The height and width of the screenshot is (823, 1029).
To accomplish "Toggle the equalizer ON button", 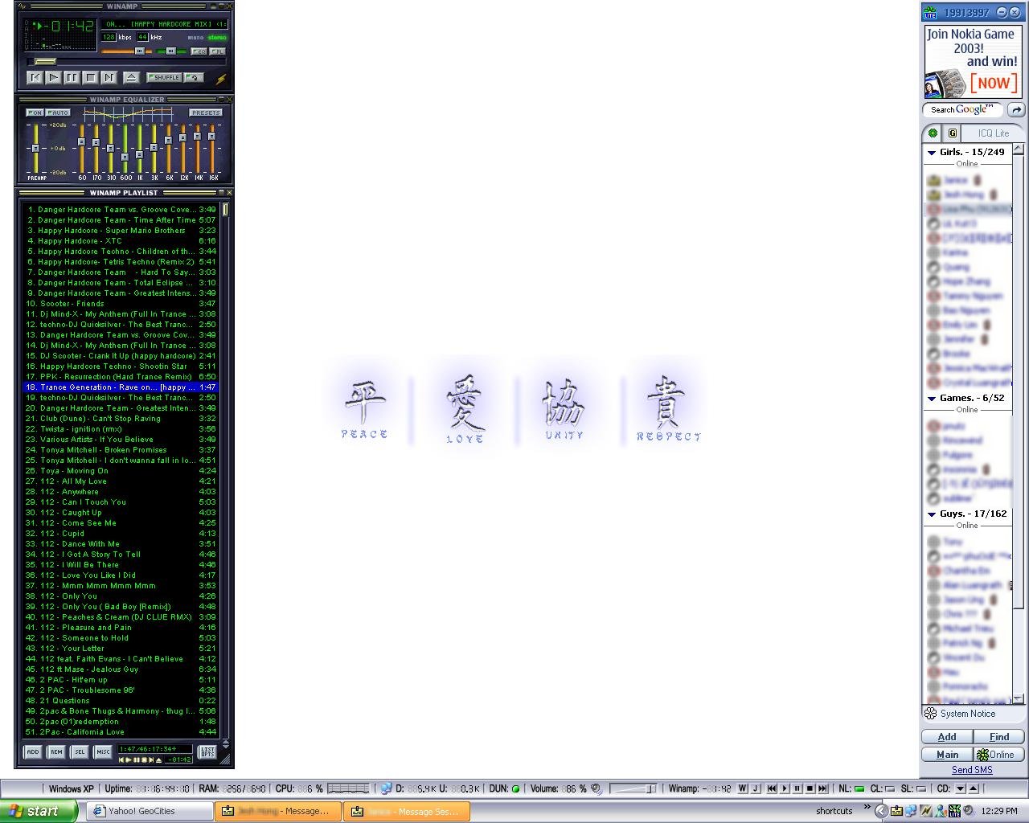I will click(x=34, y=113).
